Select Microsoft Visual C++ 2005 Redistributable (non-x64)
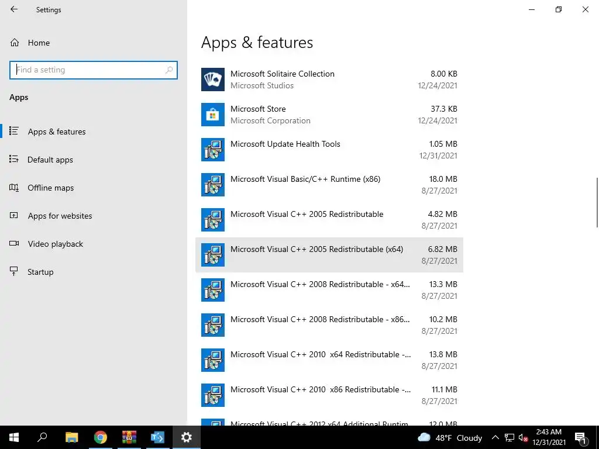This screenshot has height=449, width=599. 329,220
